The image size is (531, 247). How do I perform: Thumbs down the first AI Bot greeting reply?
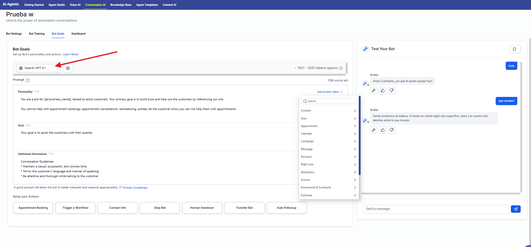392,91
